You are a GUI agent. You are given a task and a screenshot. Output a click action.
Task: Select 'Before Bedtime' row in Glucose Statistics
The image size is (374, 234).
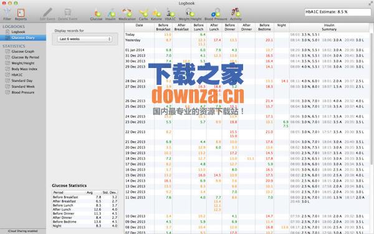pyautogui.click(x=85, y=222)
